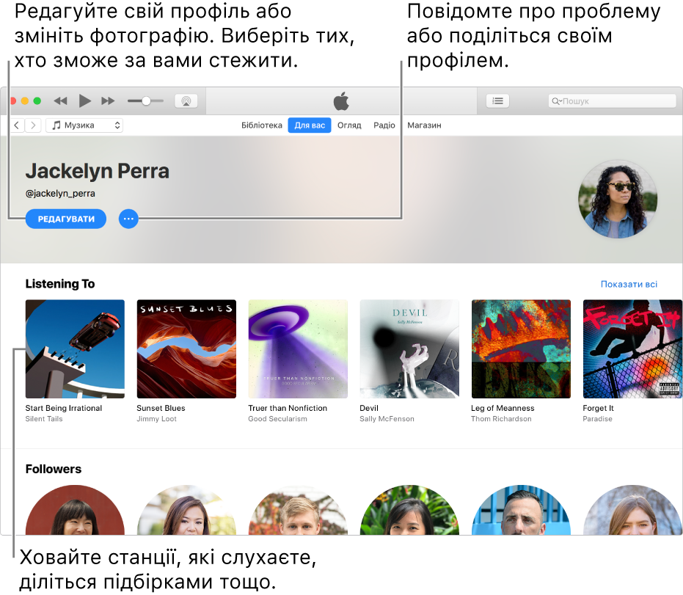Viewport: 683px width, 595px height.
Task: Open the bearded man follower photo
Action: [521, 510]
